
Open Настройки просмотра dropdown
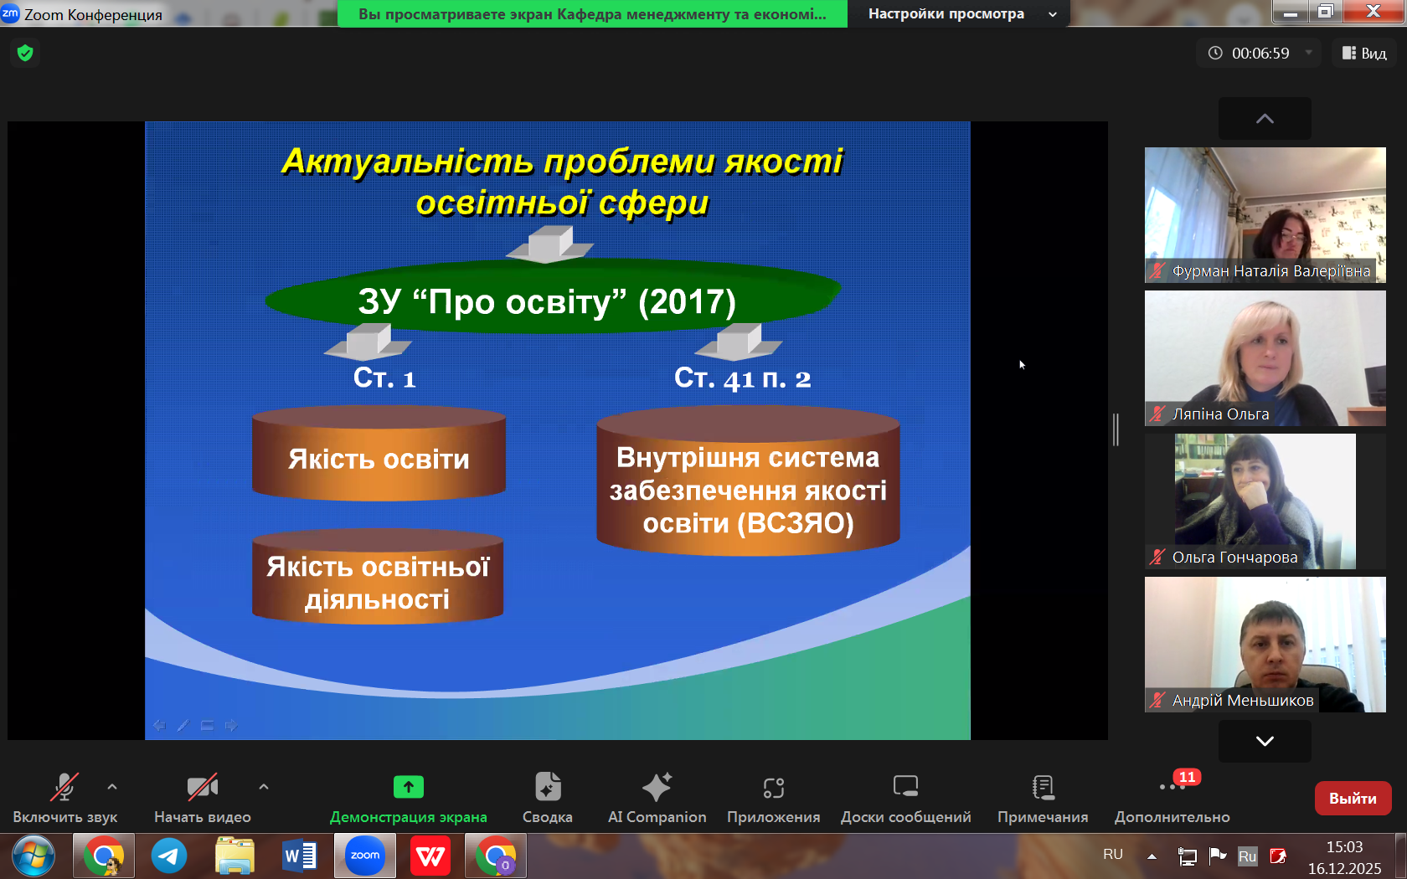(961, 14)
